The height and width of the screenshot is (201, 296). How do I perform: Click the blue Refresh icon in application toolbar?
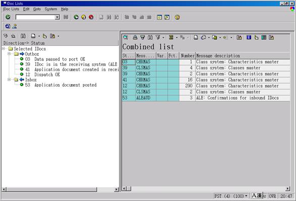click(8, 26)
